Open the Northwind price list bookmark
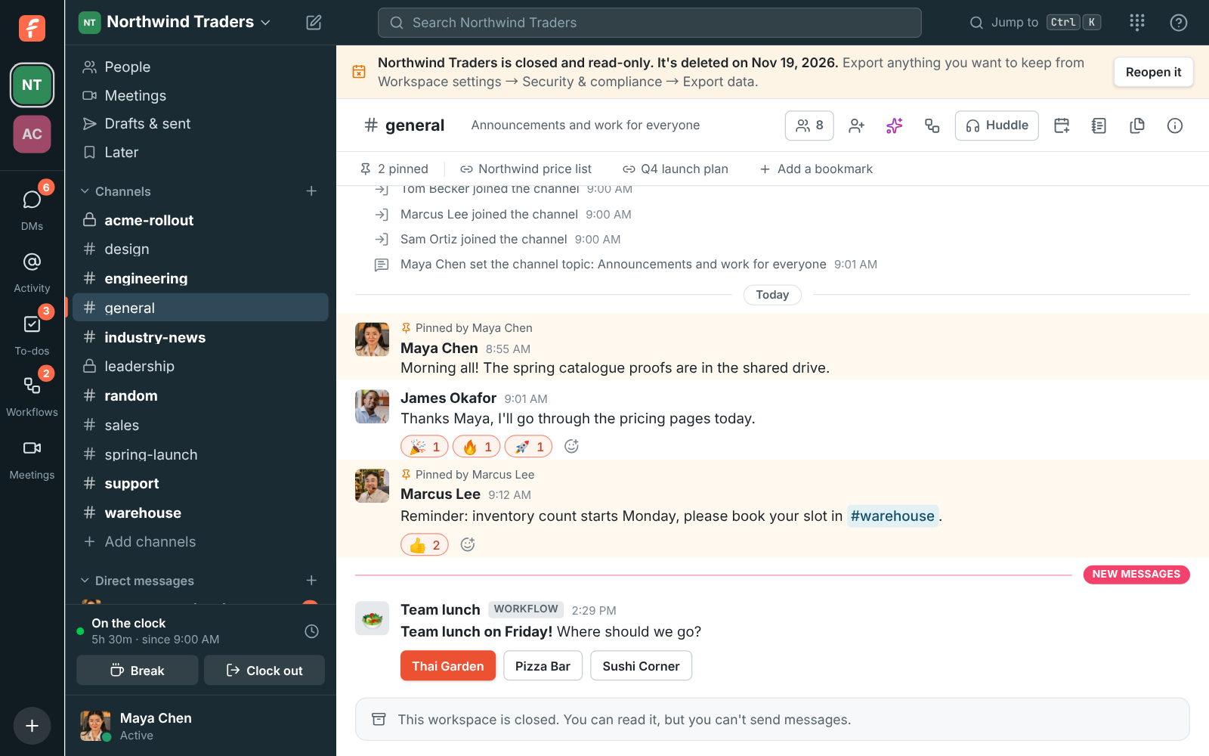The image size is (1209, 756). click(x=526, y=169)
